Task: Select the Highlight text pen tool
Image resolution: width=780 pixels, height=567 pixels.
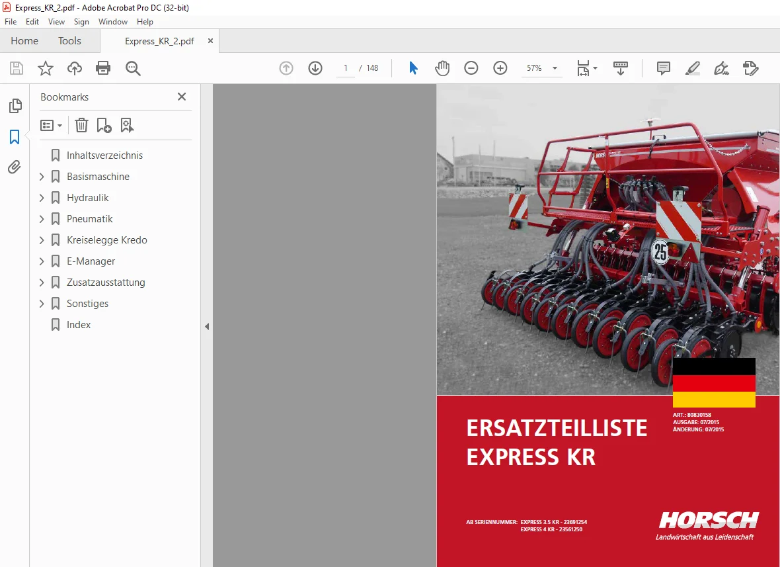Action: pyautogui.click(x=693, y=68)
